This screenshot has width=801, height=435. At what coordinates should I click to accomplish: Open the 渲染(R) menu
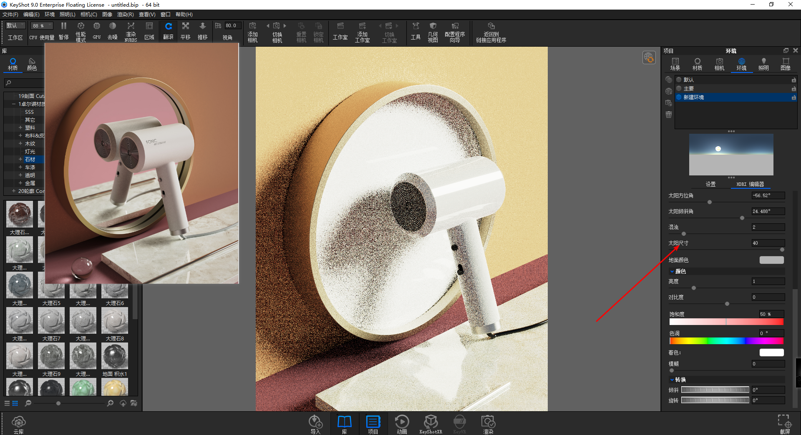pos(125,15)
